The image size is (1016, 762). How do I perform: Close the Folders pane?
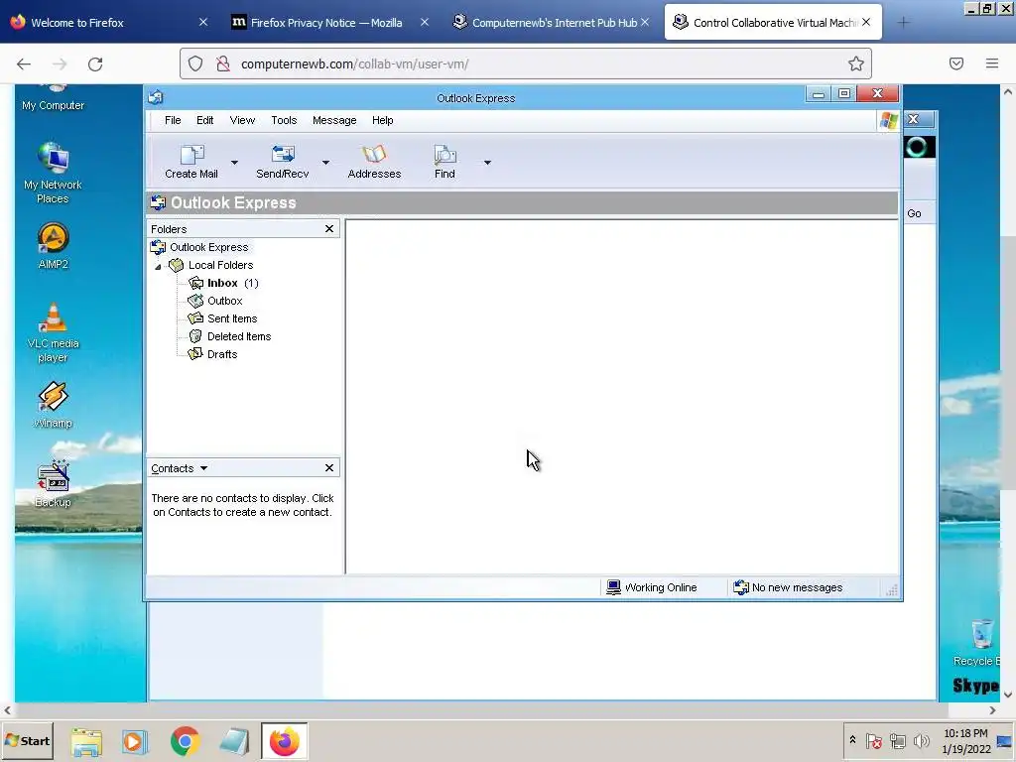(x=329, y=229)
